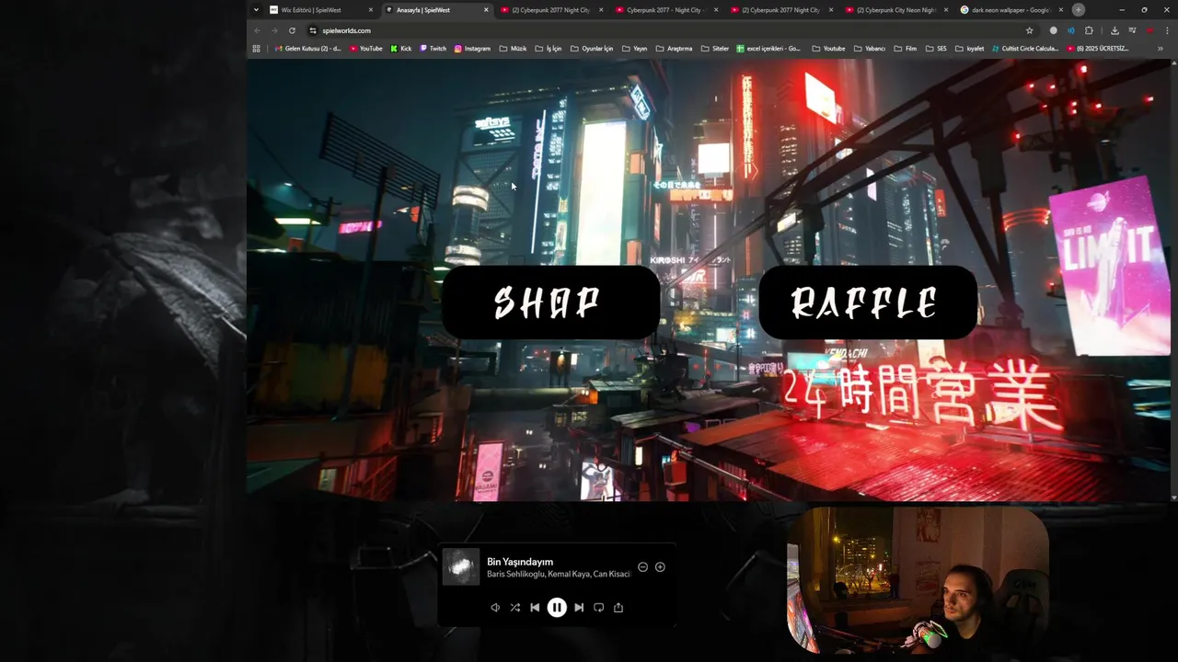Skip to the next track
1178x662 pixels.
tap(579, 607)
